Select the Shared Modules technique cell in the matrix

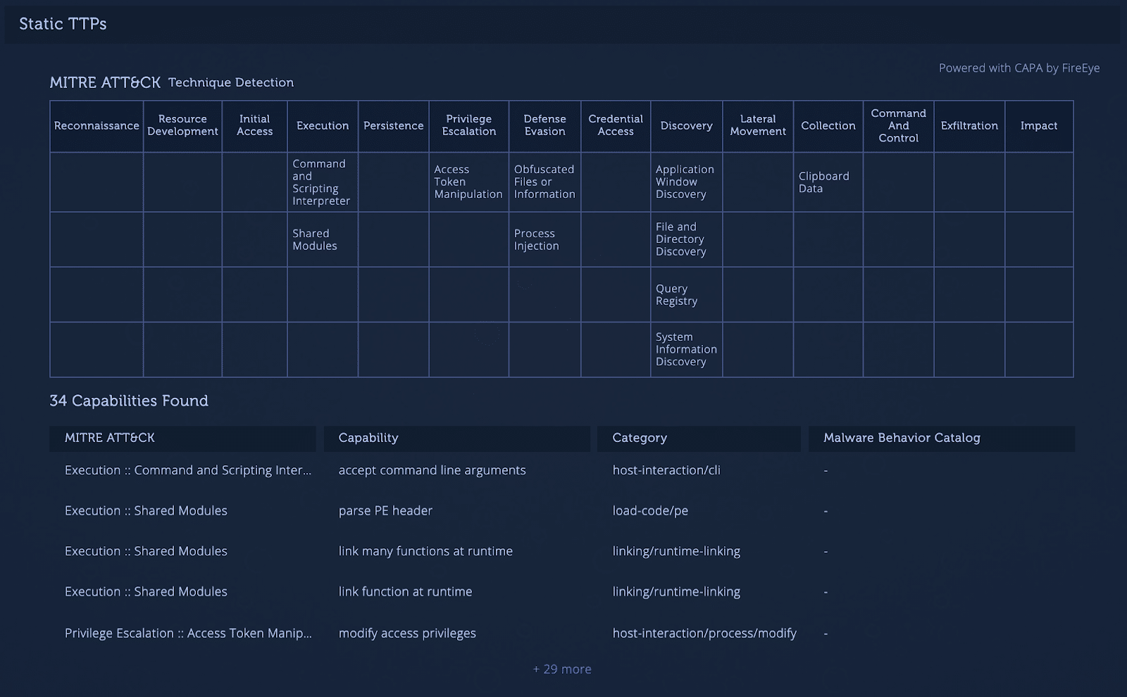point(315,240)
